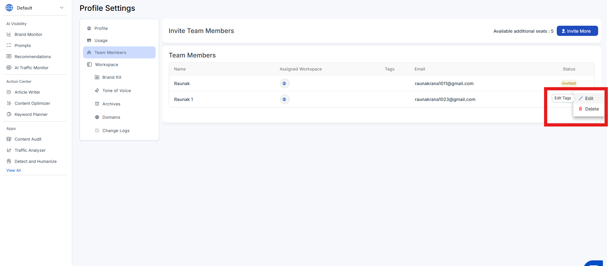Go to the Usage settings page
The image size is (608, 266).
pyautogui.click(x=101, y=40)
